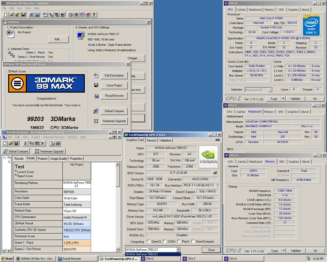The image size is (327, 262).
Task: Click the Windows Start button
Action: (7, 259)
